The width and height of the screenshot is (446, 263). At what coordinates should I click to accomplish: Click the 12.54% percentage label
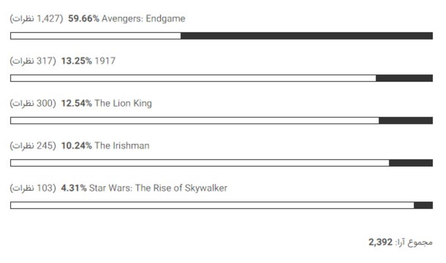coord(76,103)
